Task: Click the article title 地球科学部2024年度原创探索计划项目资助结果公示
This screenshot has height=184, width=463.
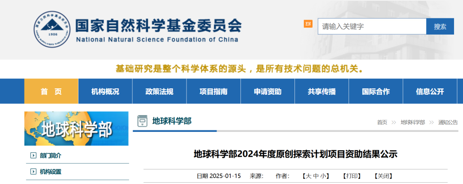Action: pos(295,154)
